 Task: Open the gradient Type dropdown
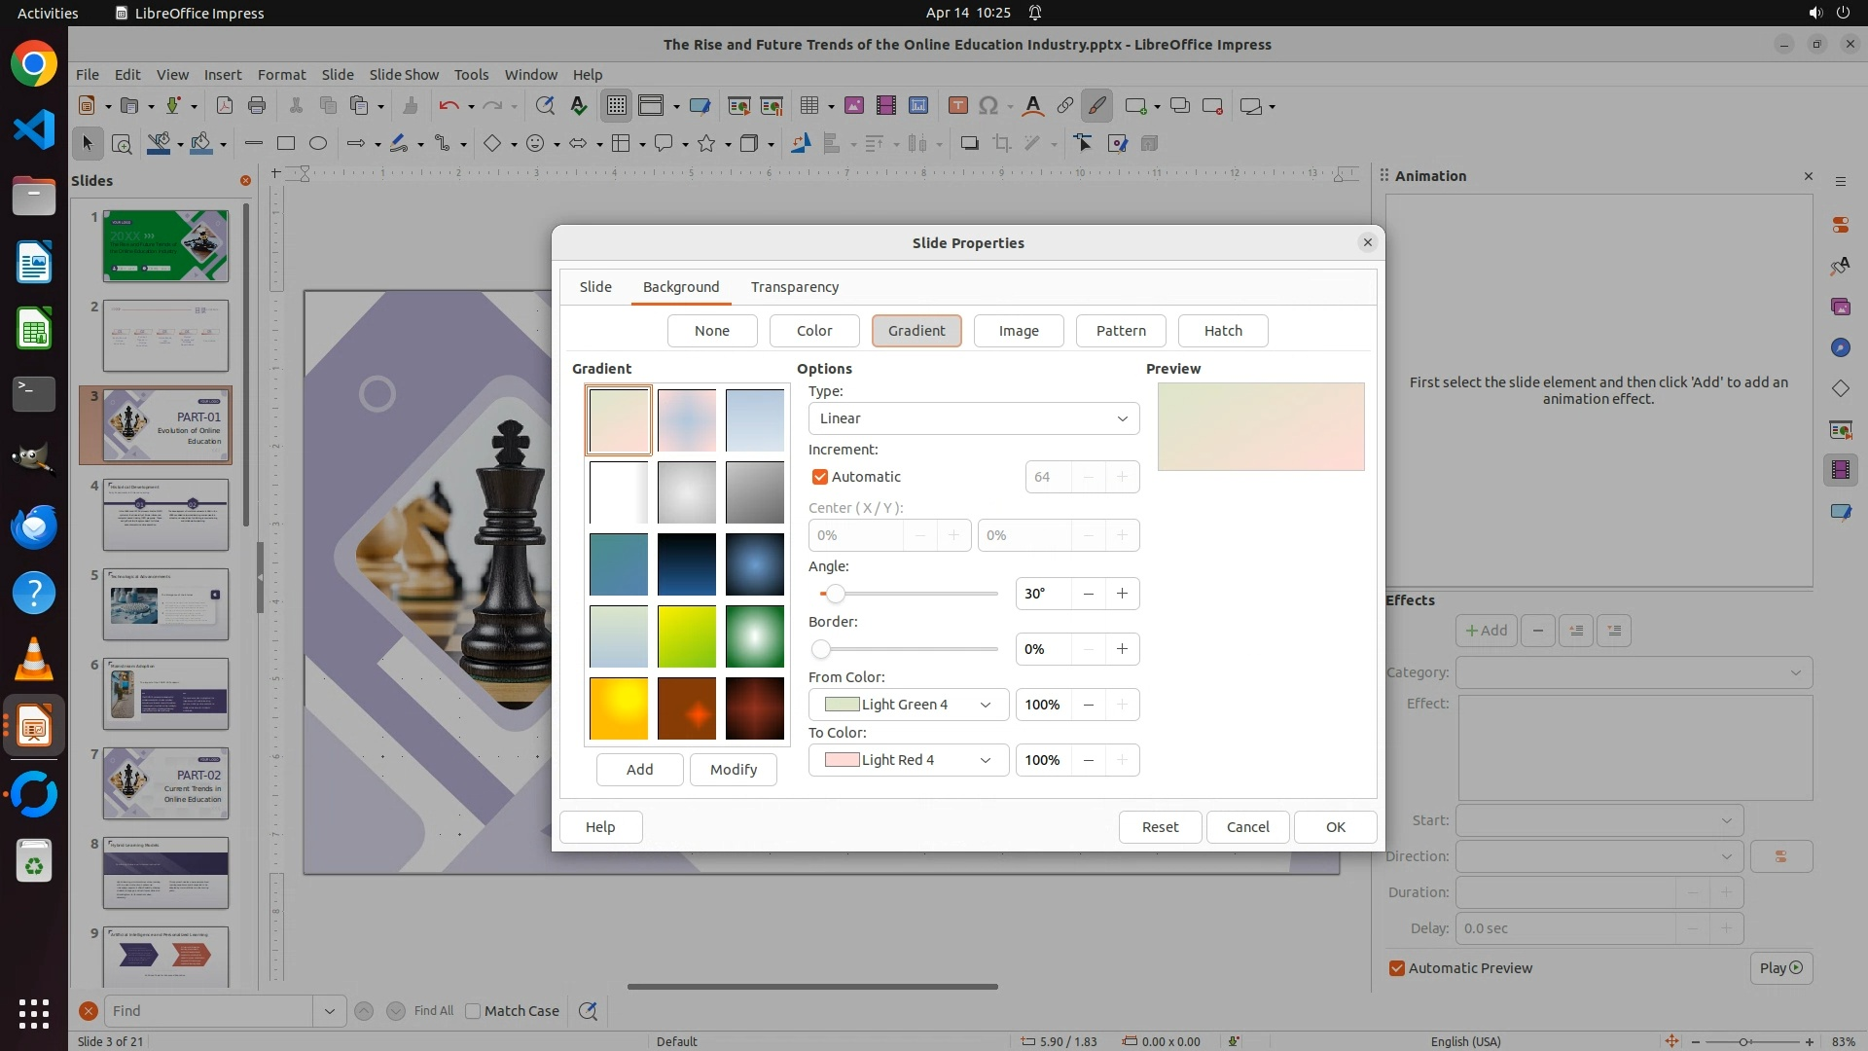[x=973, y=418]
